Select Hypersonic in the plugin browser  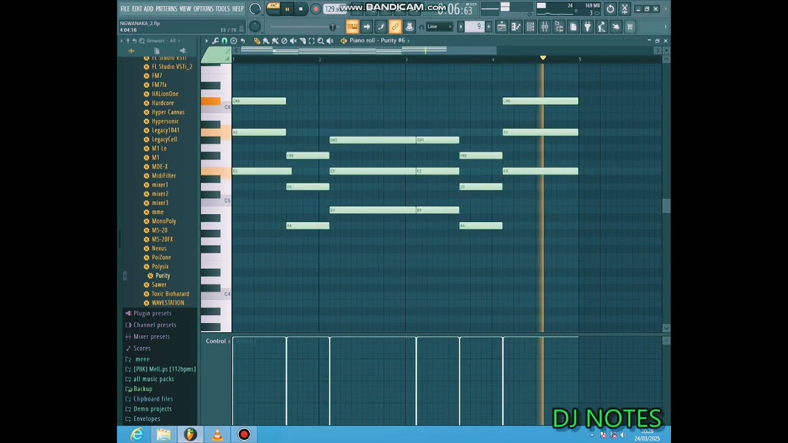coord(165,121)
